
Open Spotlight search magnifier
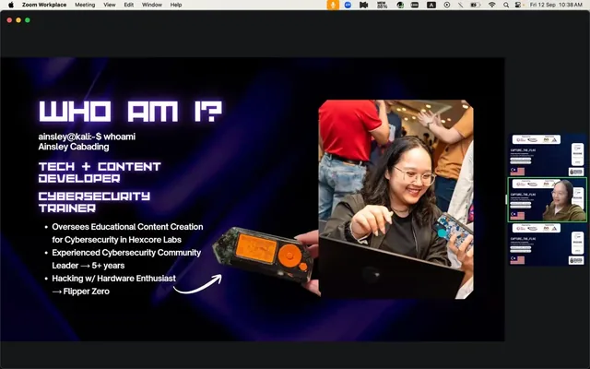click(x=506, y=5)
